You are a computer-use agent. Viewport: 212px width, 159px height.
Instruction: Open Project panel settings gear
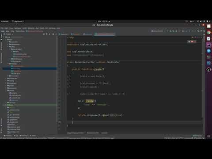(x=53, y=34)
